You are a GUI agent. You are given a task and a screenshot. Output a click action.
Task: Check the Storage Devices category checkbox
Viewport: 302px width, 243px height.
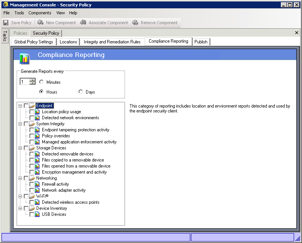pos(26,148)
